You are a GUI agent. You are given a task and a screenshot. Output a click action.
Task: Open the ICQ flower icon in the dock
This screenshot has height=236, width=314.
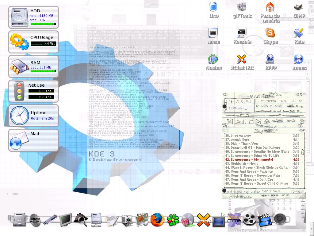pyautogui.click(x=173, y=220)
